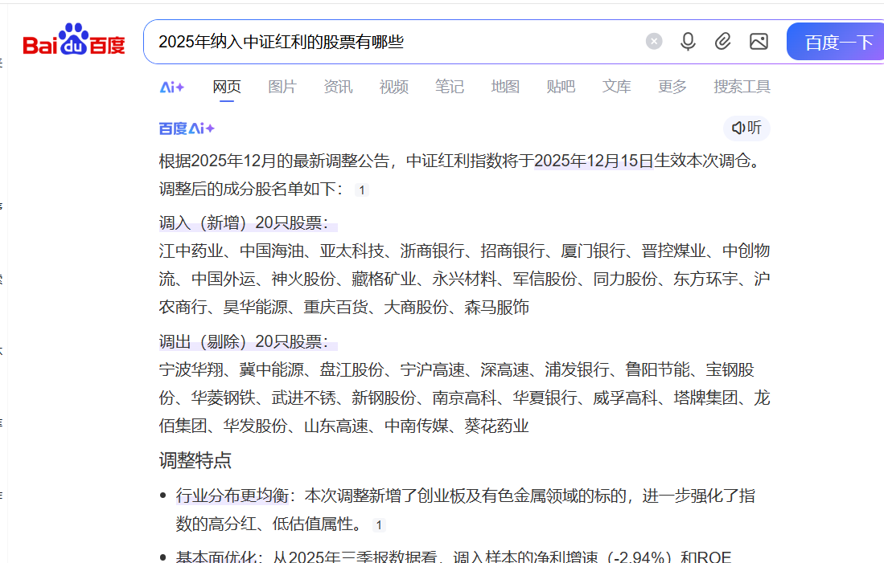Click the highlighted 2025年12月15日 date text
The width and height of the screenshot is (884, 563).
click(594, 161)
